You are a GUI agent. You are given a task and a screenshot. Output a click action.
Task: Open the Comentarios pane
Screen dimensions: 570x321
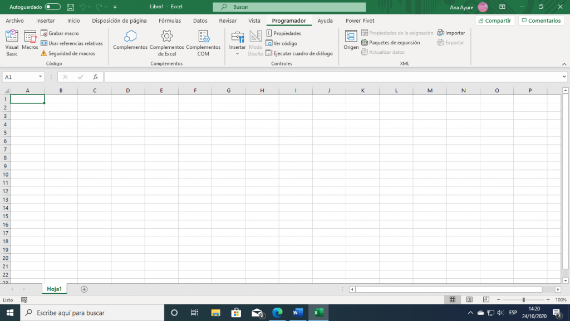(541, 21)
